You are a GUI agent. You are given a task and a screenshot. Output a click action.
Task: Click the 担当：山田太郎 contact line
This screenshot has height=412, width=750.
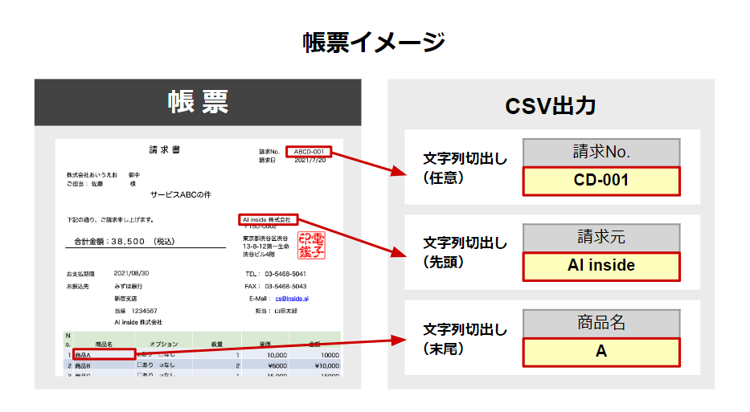point(276,311)
